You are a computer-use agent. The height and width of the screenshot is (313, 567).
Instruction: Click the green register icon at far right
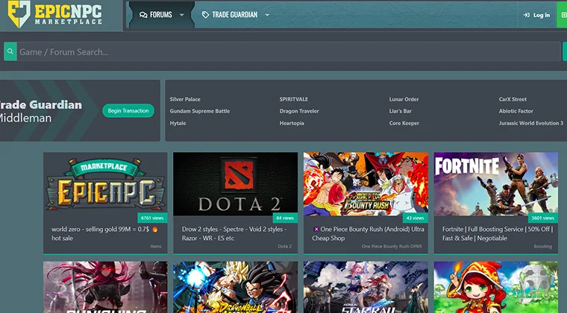(563, 15)
